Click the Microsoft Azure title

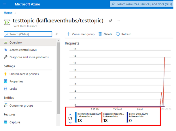[27, 4]
